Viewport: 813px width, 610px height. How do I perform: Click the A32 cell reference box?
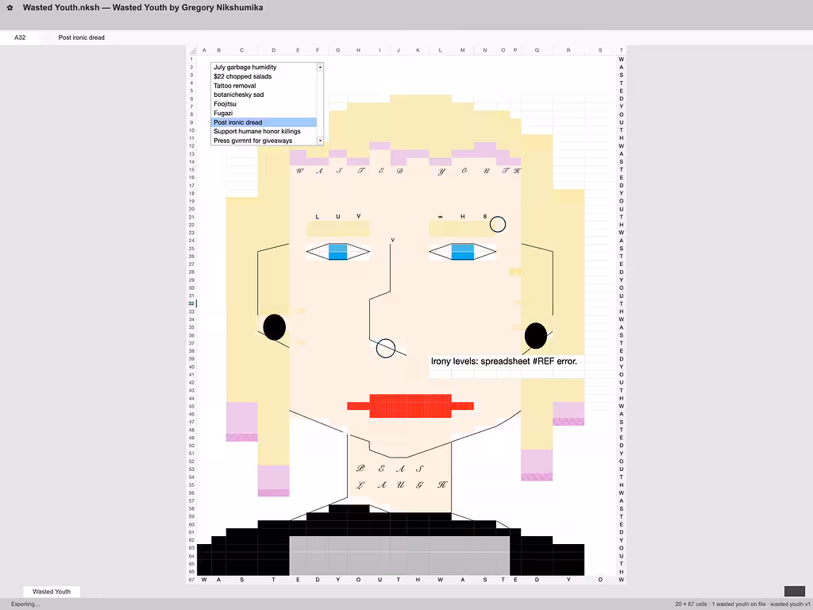pyautogui.click(x=20, y=37)
